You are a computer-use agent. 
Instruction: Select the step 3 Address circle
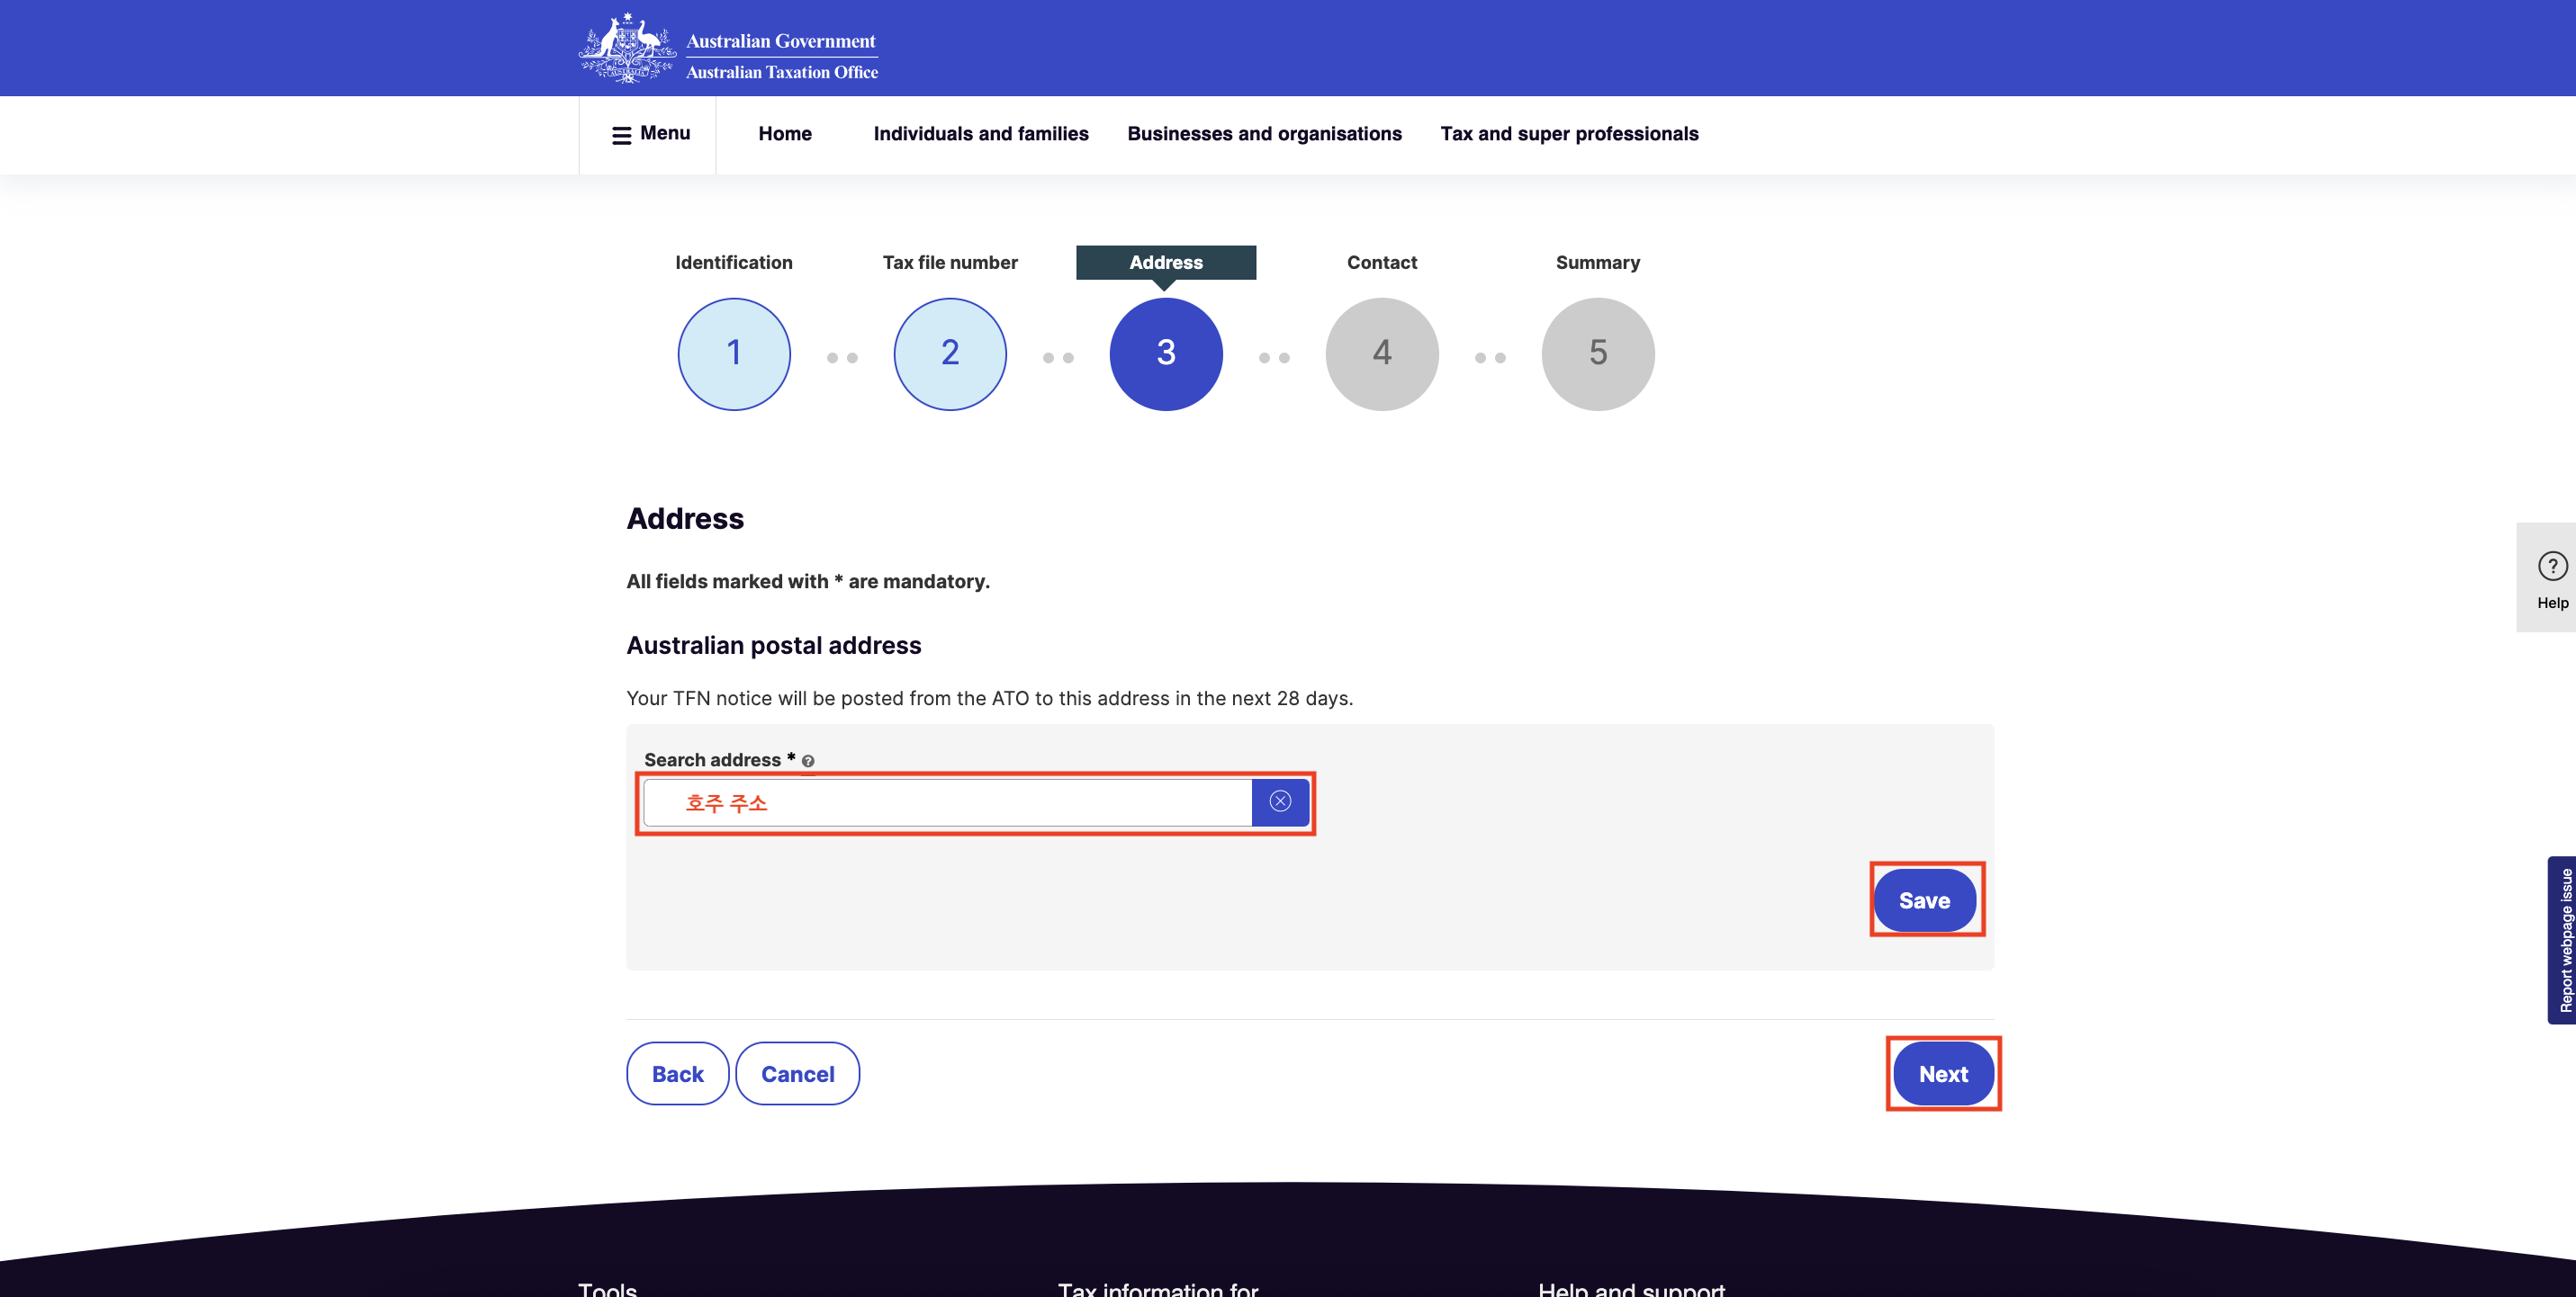tap(1166, 353)
